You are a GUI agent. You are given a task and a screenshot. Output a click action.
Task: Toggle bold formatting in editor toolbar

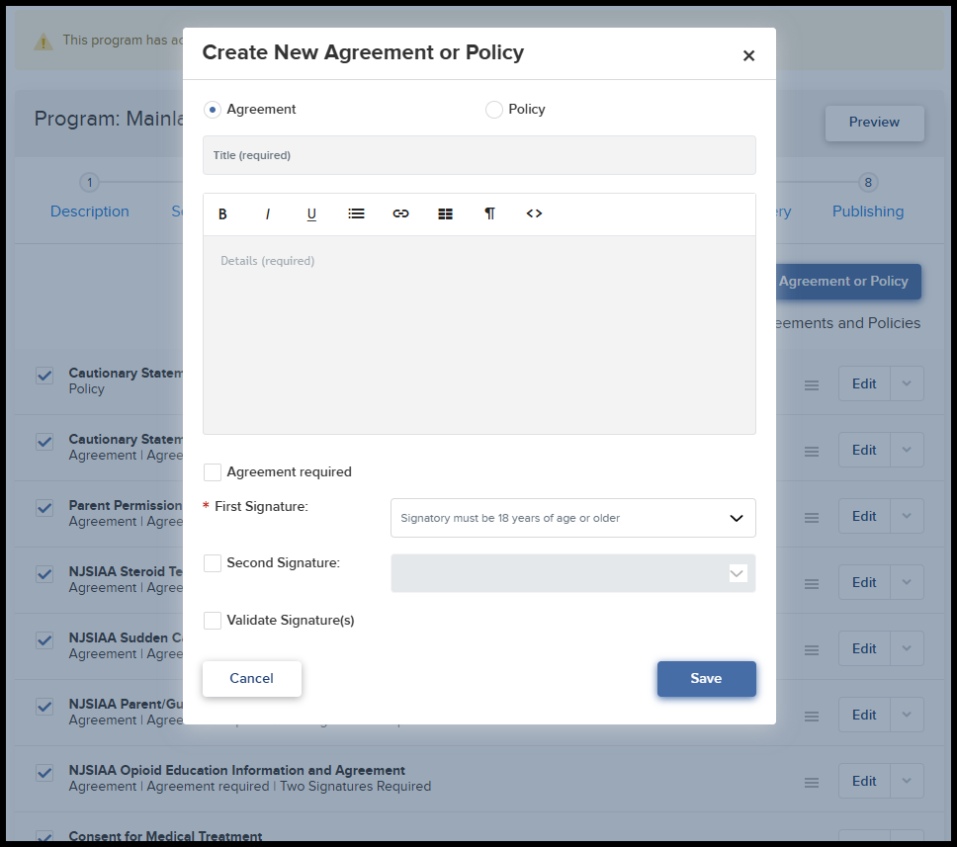[x=222, y=213]
